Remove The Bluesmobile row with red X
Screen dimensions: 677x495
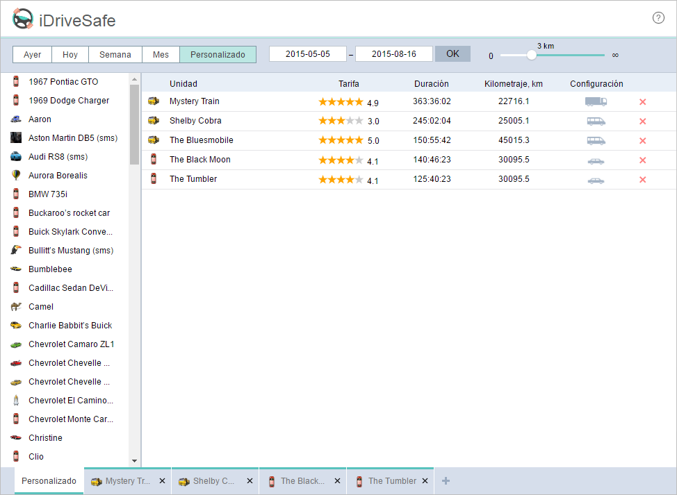point(642,141)
